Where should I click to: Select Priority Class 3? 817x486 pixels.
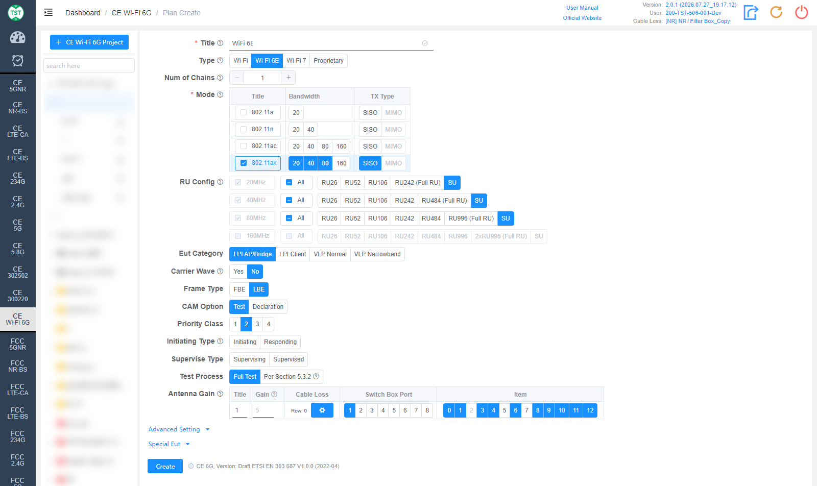point(257,324)
